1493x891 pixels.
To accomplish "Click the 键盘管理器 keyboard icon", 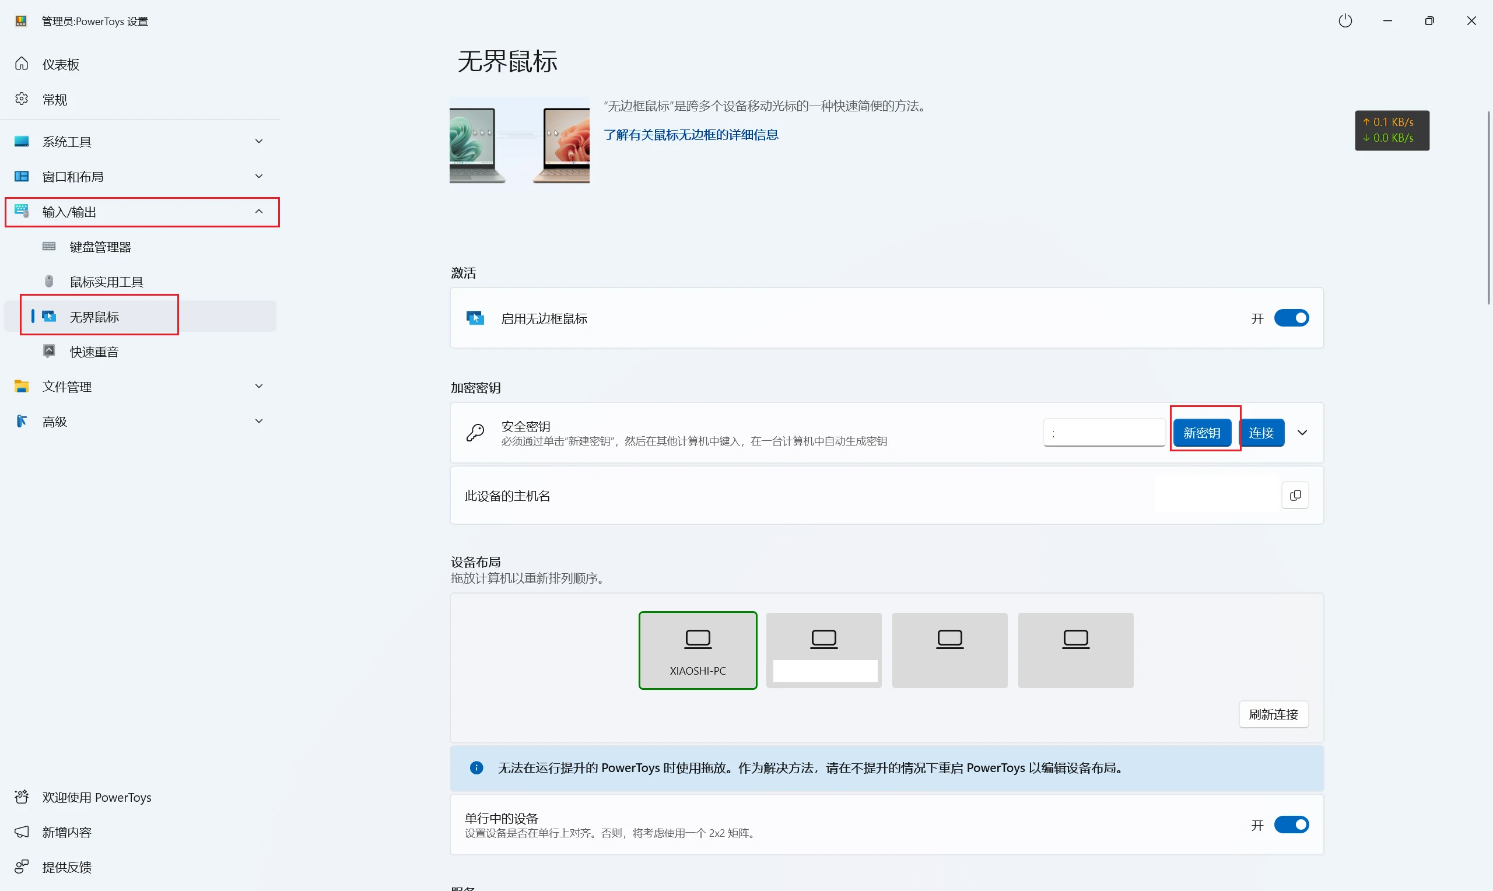I will coord(49,246).
